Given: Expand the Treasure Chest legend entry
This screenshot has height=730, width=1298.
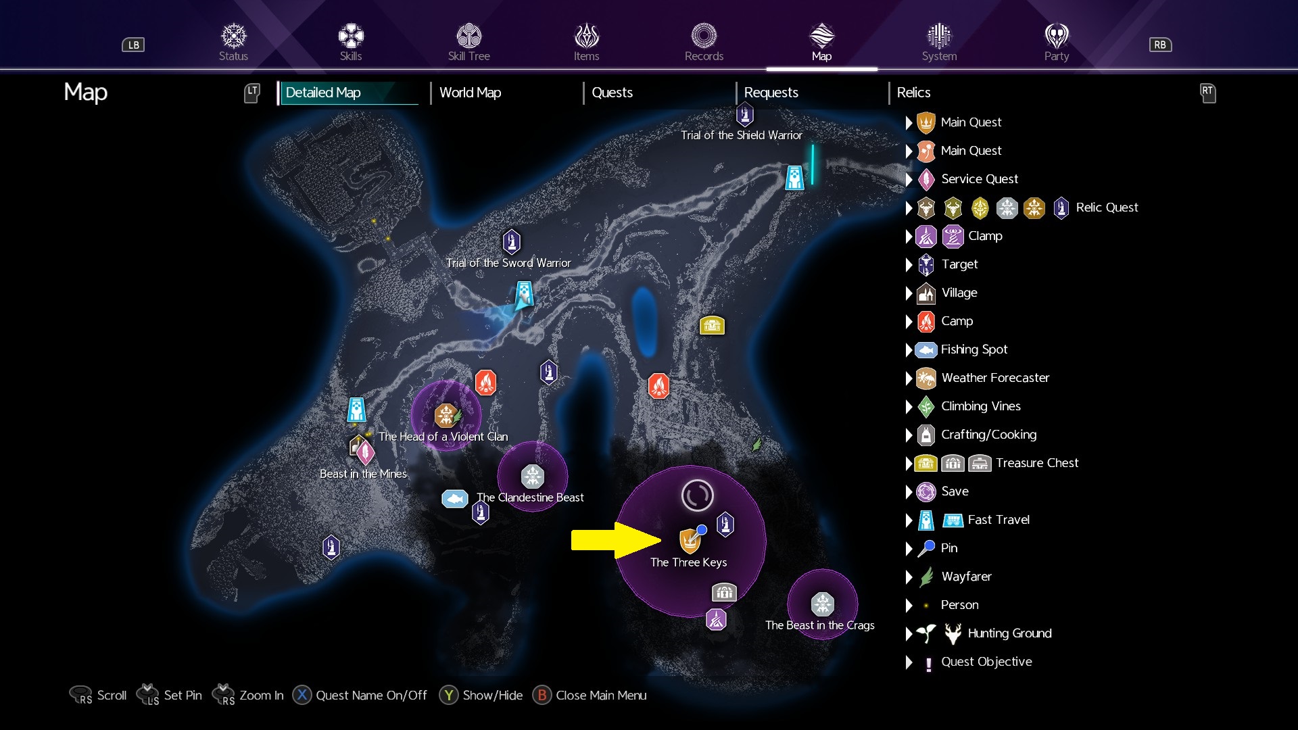Looking at the screenshot, I should [909, 463].
